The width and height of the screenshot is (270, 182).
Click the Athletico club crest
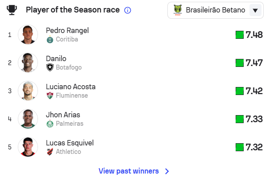50,152
